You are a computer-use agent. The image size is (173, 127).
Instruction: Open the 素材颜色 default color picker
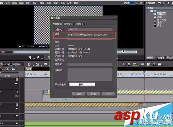(82, 84)
